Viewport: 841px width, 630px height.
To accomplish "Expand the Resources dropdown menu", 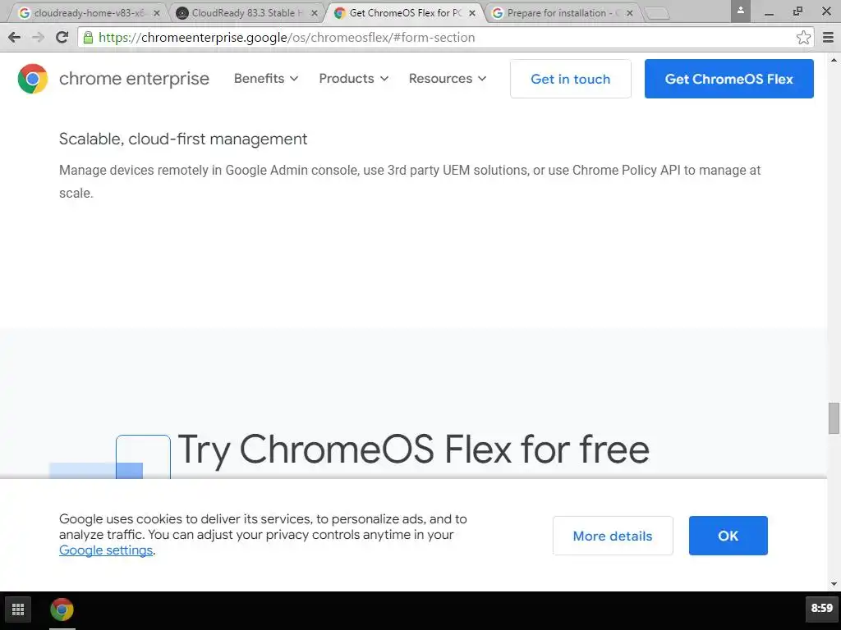I will 448,79.
